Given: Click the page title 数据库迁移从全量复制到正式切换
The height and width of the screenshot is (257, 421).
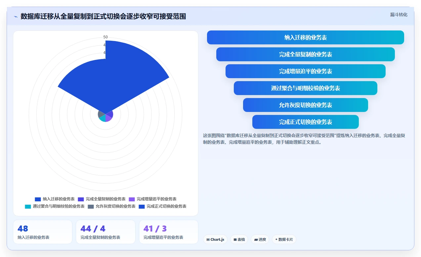Looking at the screenshot, I should pos(103,16).
